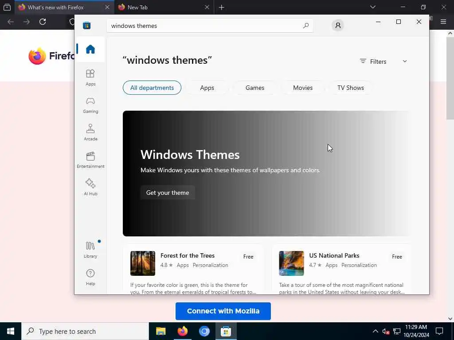Screen dimensions: 454x340
Task: Expand the Filters dropdown
Action: pos(384,62)
